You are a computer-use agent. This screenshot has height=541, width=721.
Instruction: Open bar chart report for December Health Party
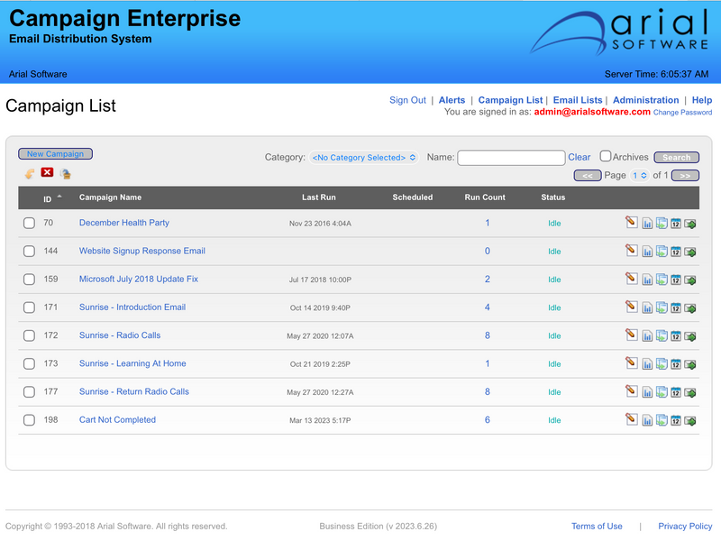tap(647, 224)
